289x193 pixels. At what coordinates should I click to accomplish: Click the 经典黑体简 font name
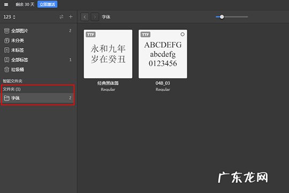coord(108,83)
